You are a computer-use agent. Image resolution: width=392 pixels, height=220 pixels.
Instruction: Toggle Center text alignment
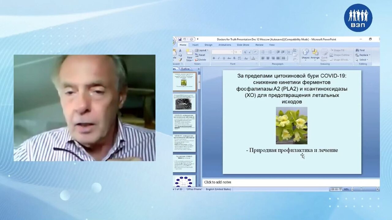[268, 58]
